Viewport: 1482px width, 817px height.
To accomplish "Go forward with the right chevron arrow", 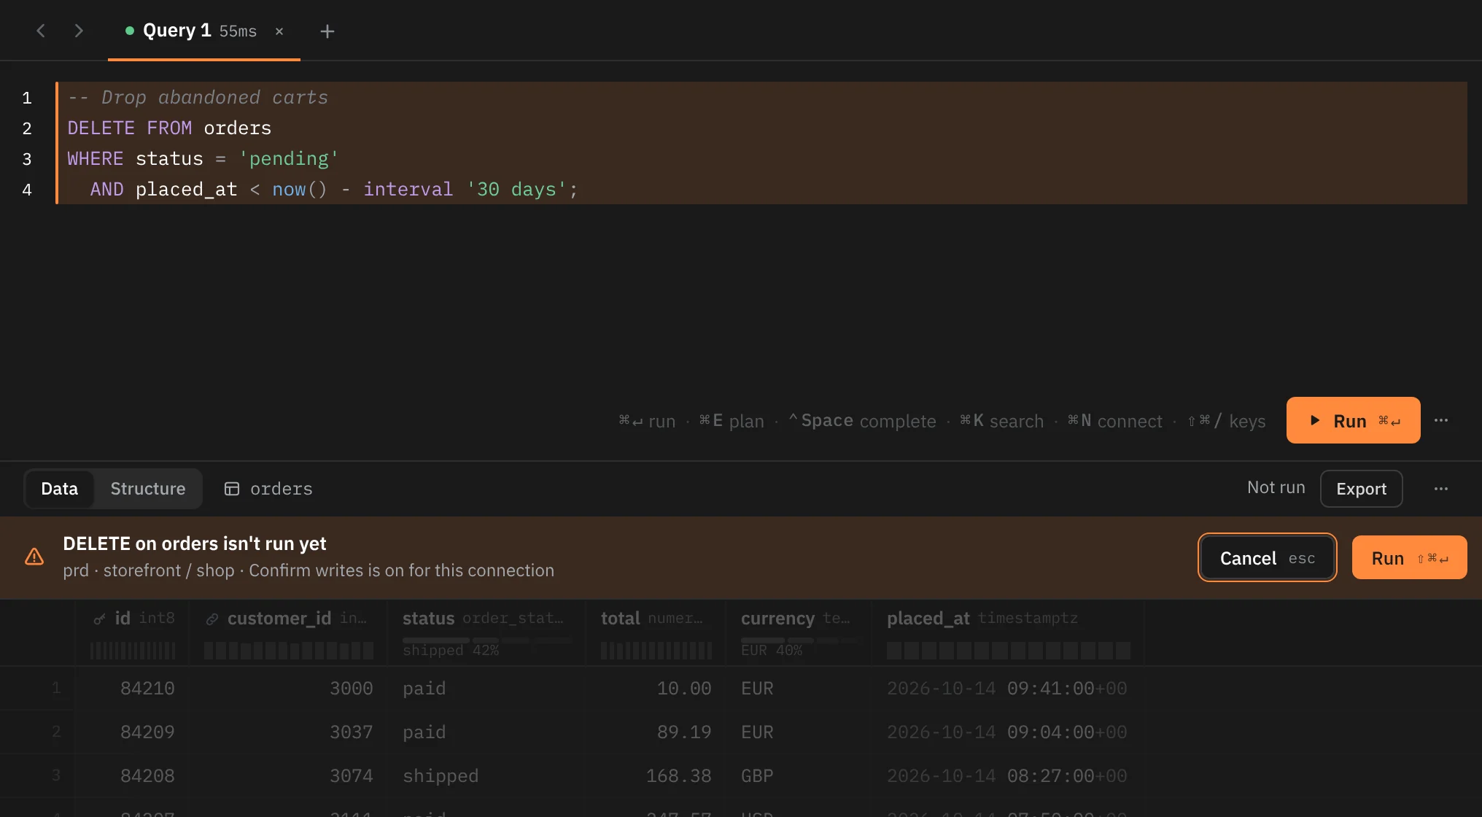I will [79, 31].
